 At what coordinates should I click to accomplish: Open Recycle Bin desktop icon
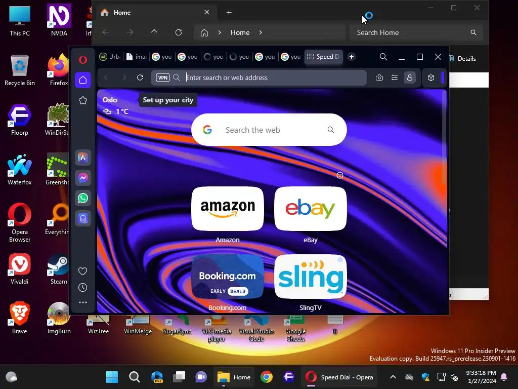pyautogui.click(x=20, y=70)
